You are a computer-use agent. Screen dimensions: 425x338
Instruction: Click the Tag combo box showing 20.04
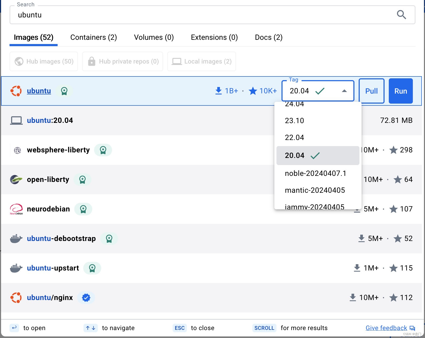[x=318, y=91]
